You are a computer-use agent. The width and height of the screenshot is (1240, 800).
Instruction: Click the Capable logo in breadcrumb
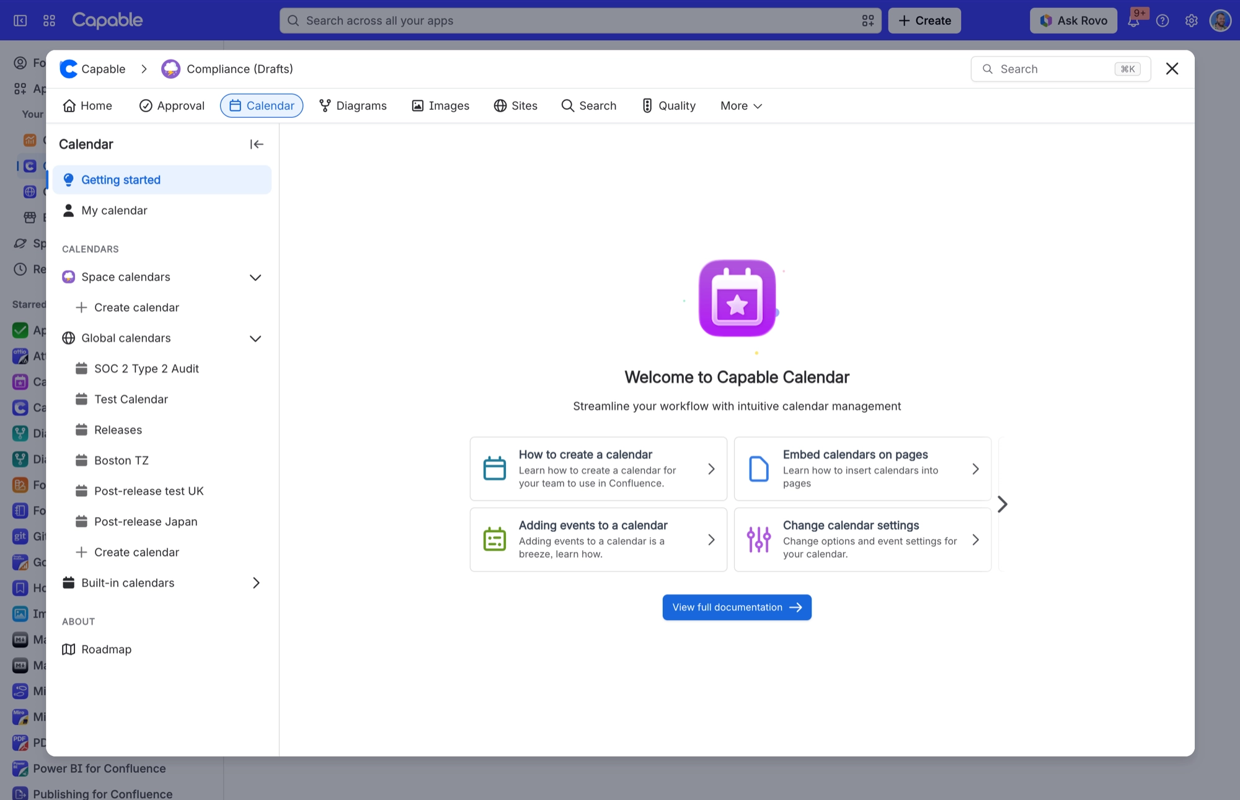click(x=69, y=69)
